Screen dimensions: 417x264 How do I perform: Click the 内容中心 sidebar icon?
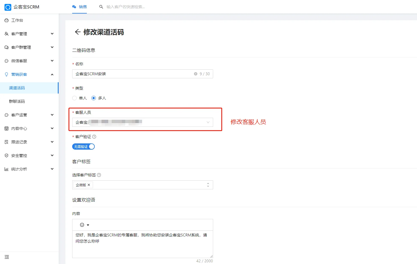click(6, 128)
